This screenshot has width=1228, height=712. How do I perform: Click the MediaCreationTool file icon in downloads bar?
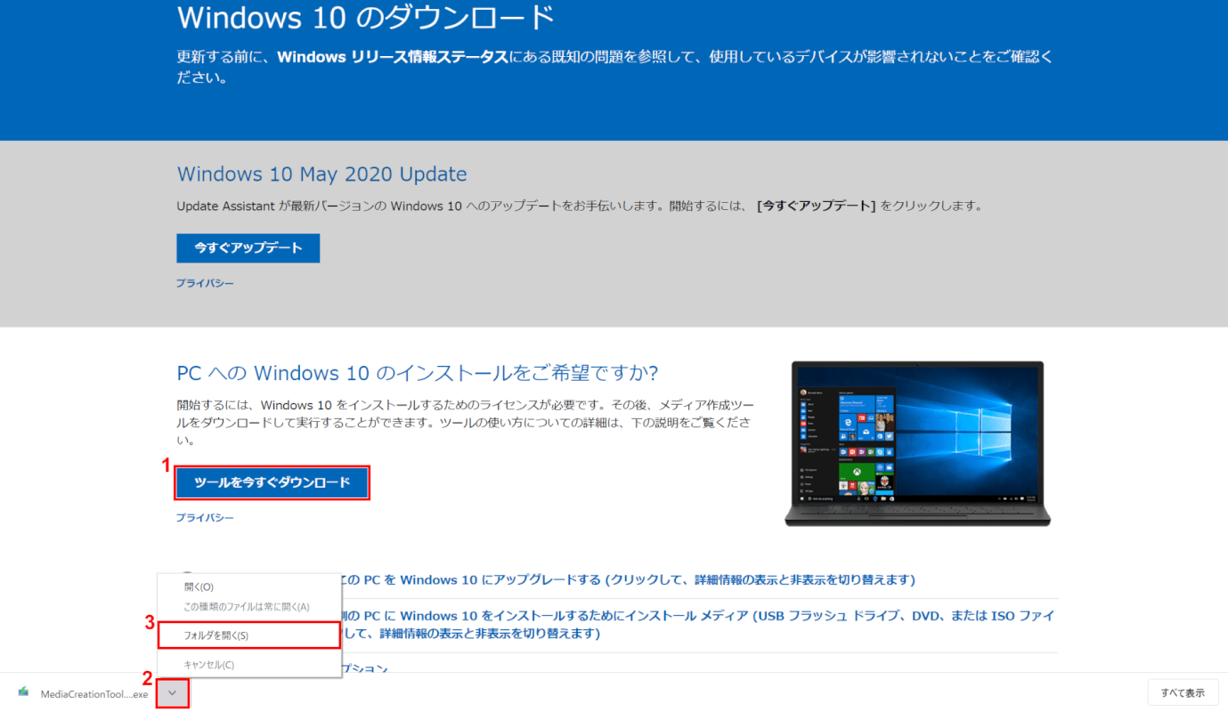click(x=23, y=692)
